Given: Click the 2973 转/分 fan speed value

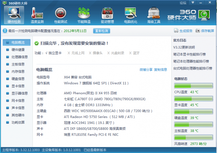Looking at the screenshot, I should (198, 144).
